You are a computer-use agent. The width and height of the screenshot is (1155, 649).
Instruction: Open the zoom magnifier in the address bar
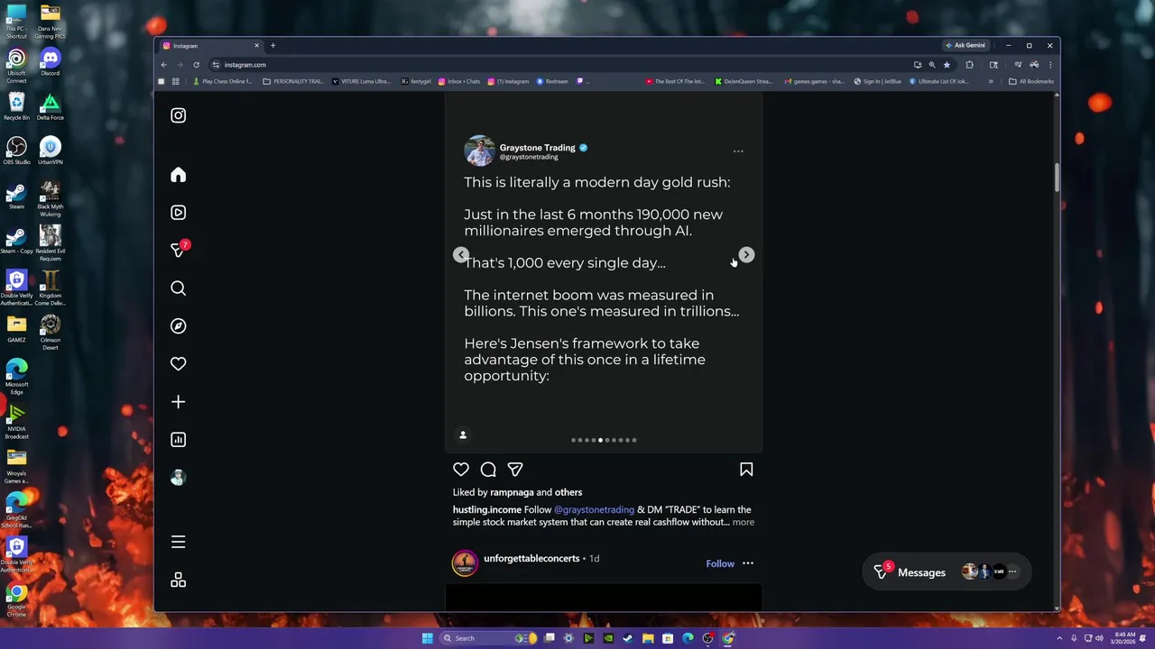(x=932, y=65)
